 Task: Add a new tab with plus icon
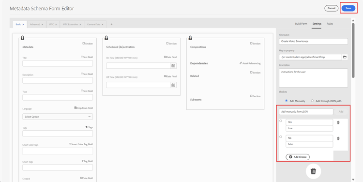coord(111,24)
